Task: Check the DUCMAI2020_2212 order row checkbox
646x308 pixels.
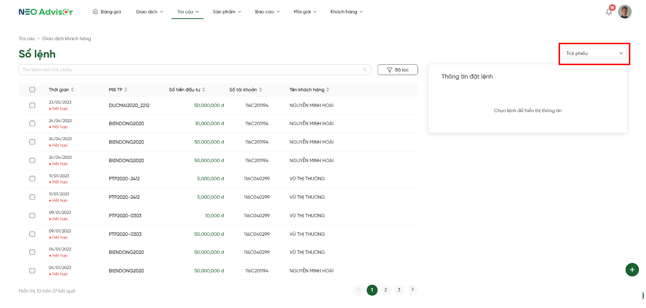Action: coord(32,106)
